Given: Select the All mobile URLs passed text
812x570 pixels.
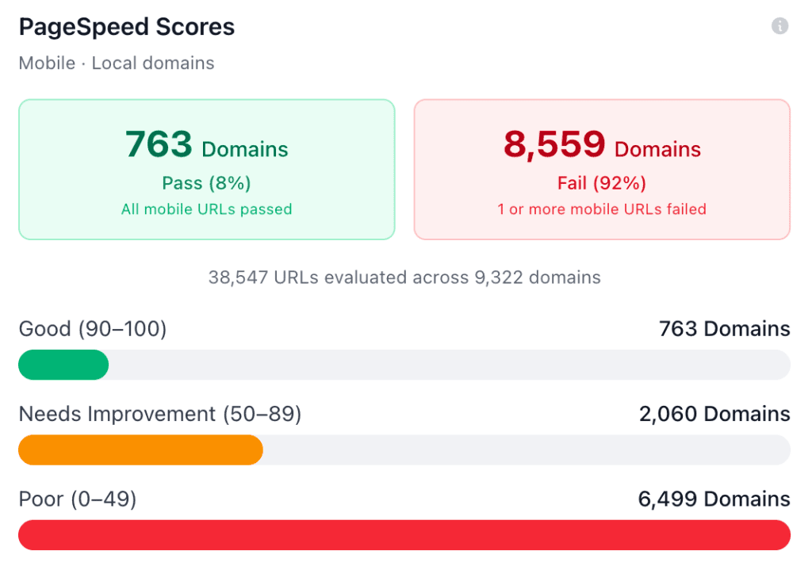Looking at the screenshot, I should coord(206,208).
